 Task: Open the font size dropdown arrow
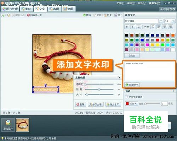[173, 21]
